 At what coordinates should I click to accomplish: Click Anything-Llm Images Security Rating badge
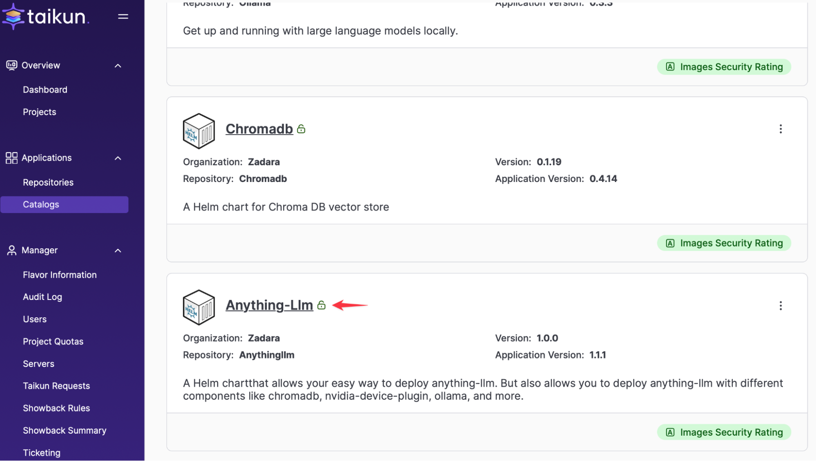click(724, 432)
